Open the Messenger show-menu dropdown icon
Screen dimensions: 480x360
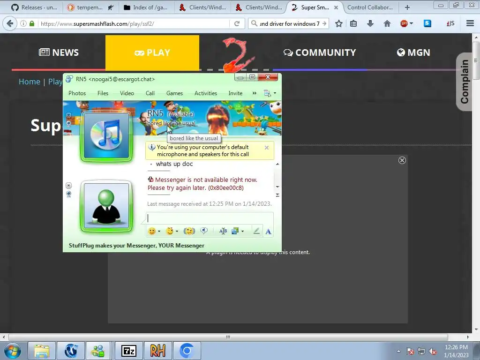click(x=270, y=93)
